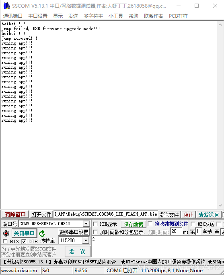Image resolution: width=224 pixels, height=275 pixels.
Task: Enable 加时间戳和分包显示 checkbox
Action: point(95,232)
